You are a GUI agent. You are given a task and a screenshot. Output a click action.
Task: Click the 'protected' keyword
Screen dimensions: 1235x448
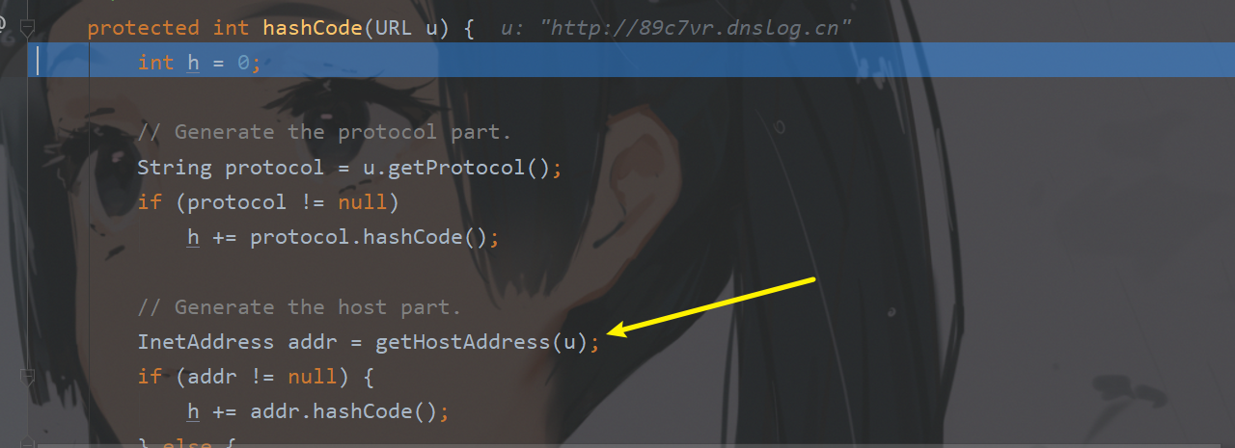(x=143, y=28)
